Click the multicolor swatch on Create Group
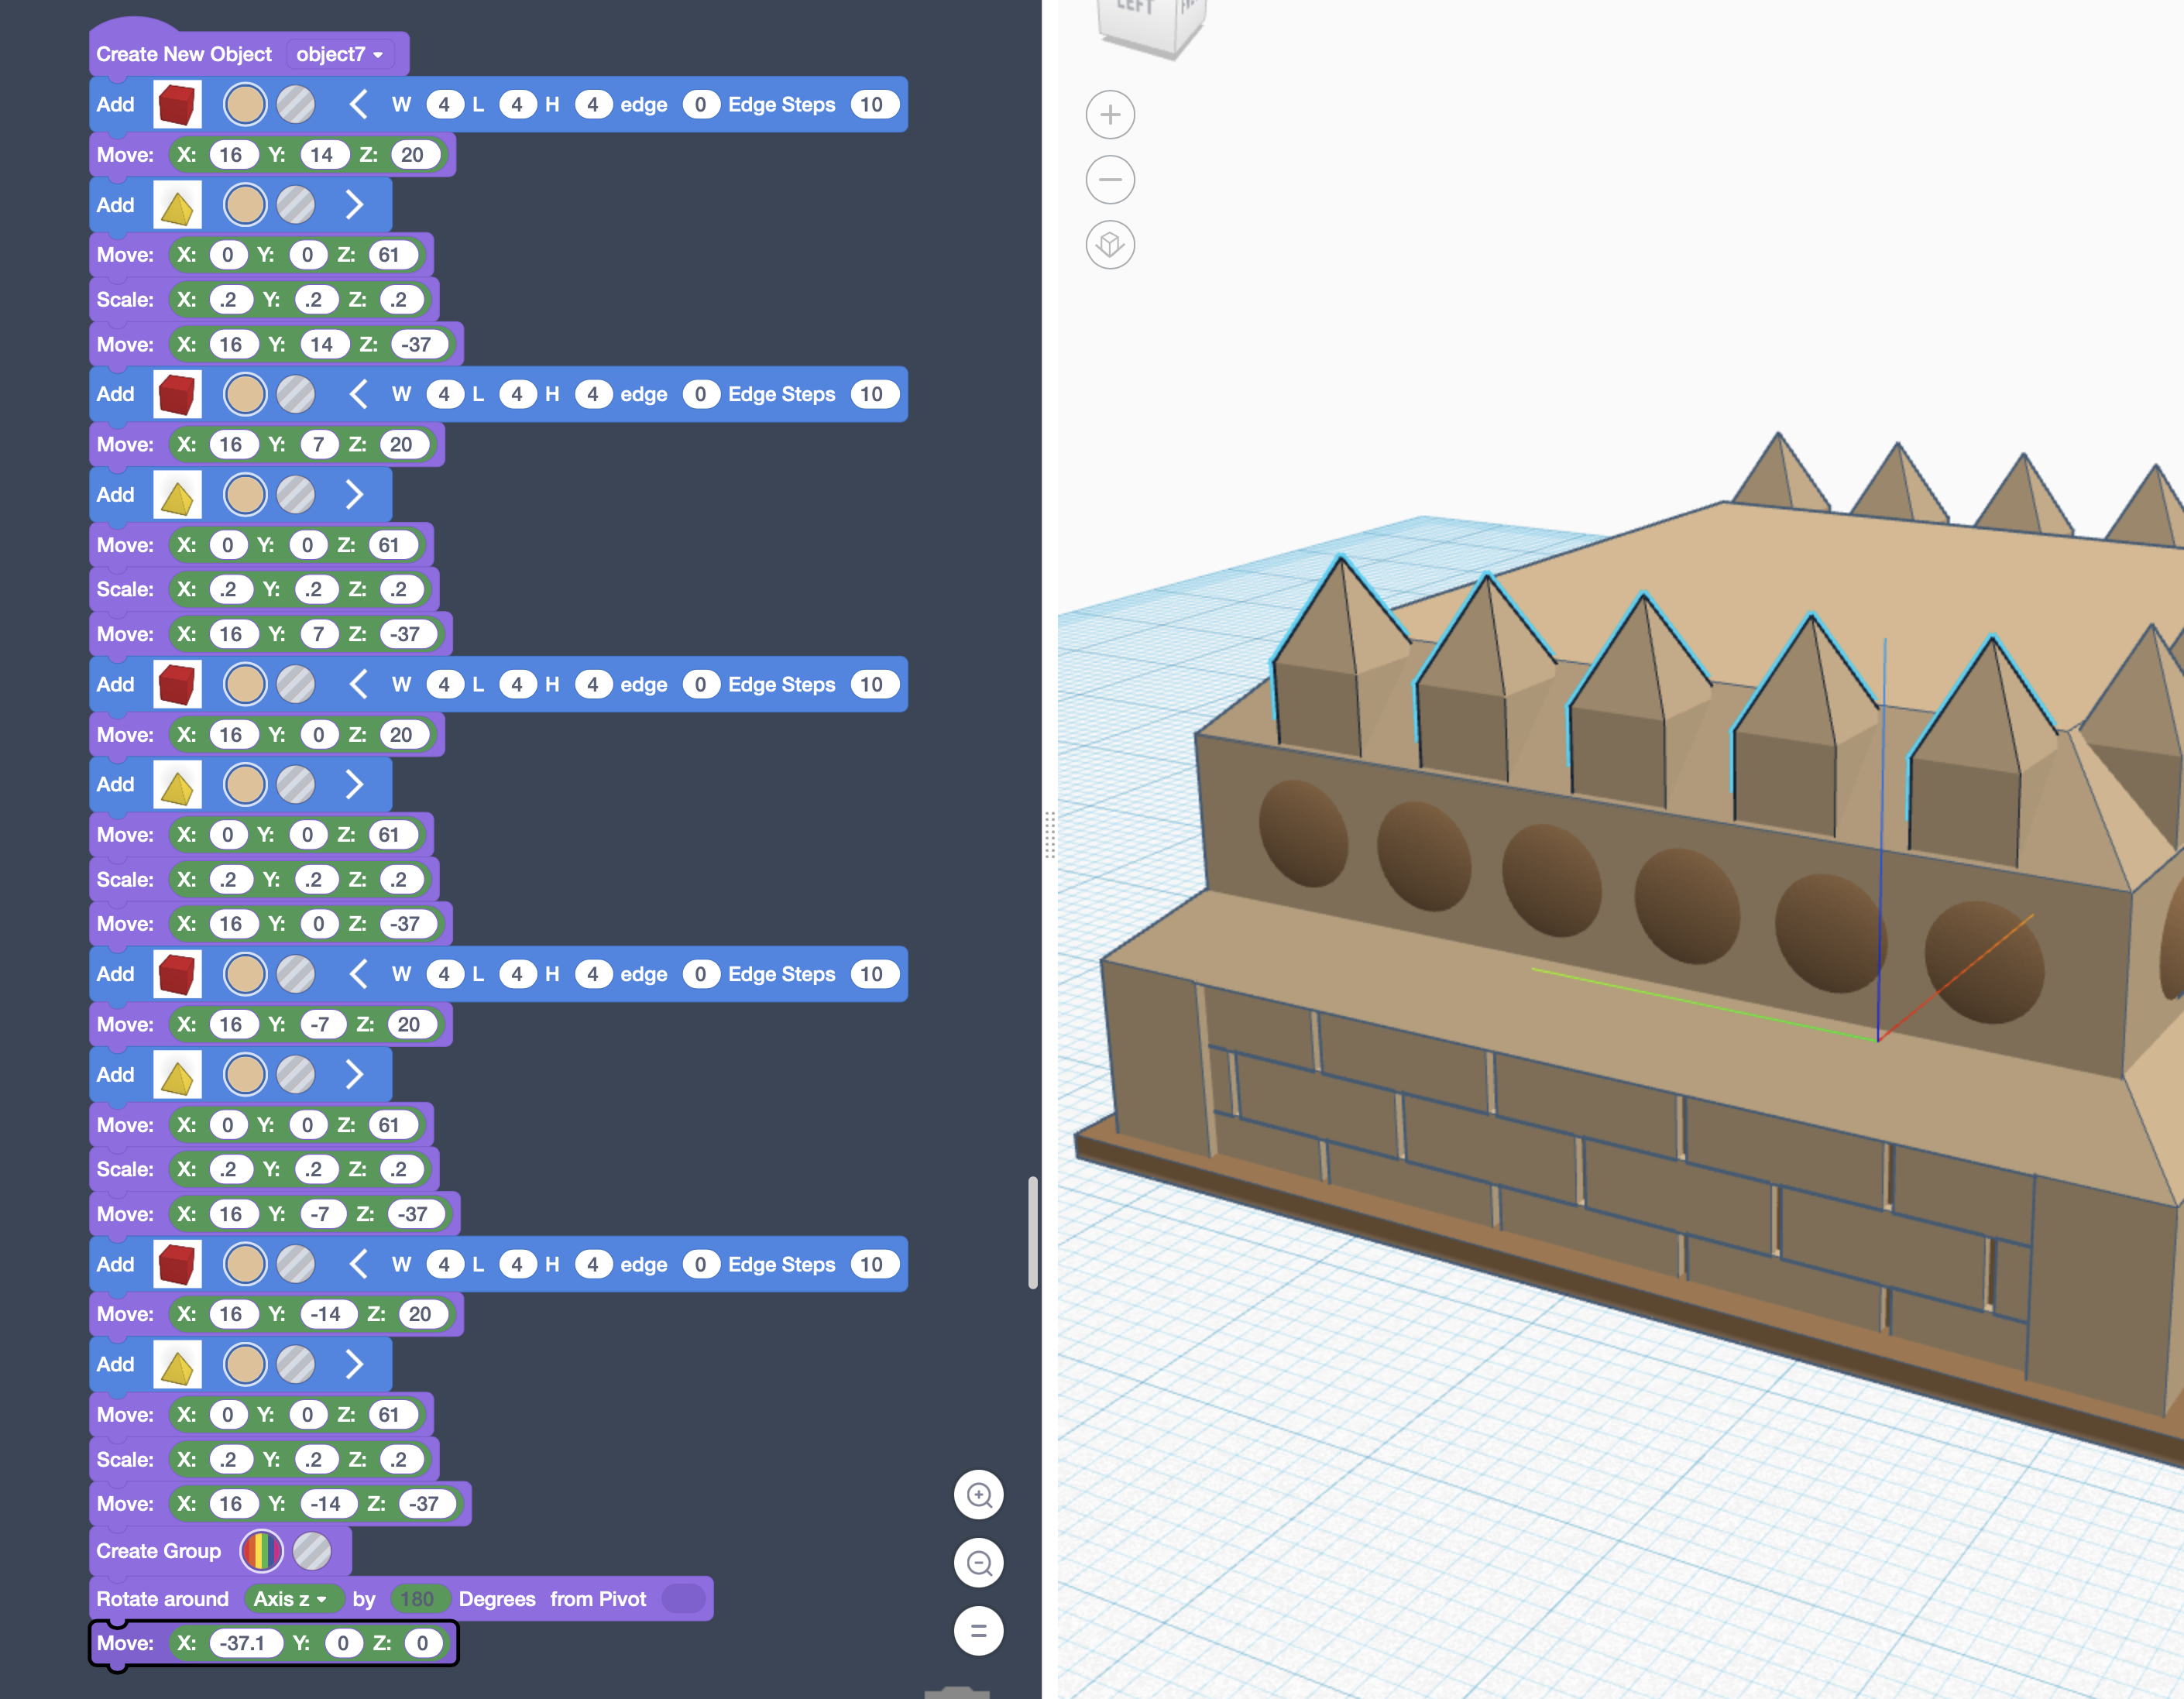This screenshot has width=2184, height=1699. (261, 1551)
